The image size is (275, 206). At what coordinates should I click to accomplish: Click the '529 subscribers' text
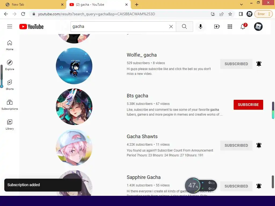(x=138, y=63)
